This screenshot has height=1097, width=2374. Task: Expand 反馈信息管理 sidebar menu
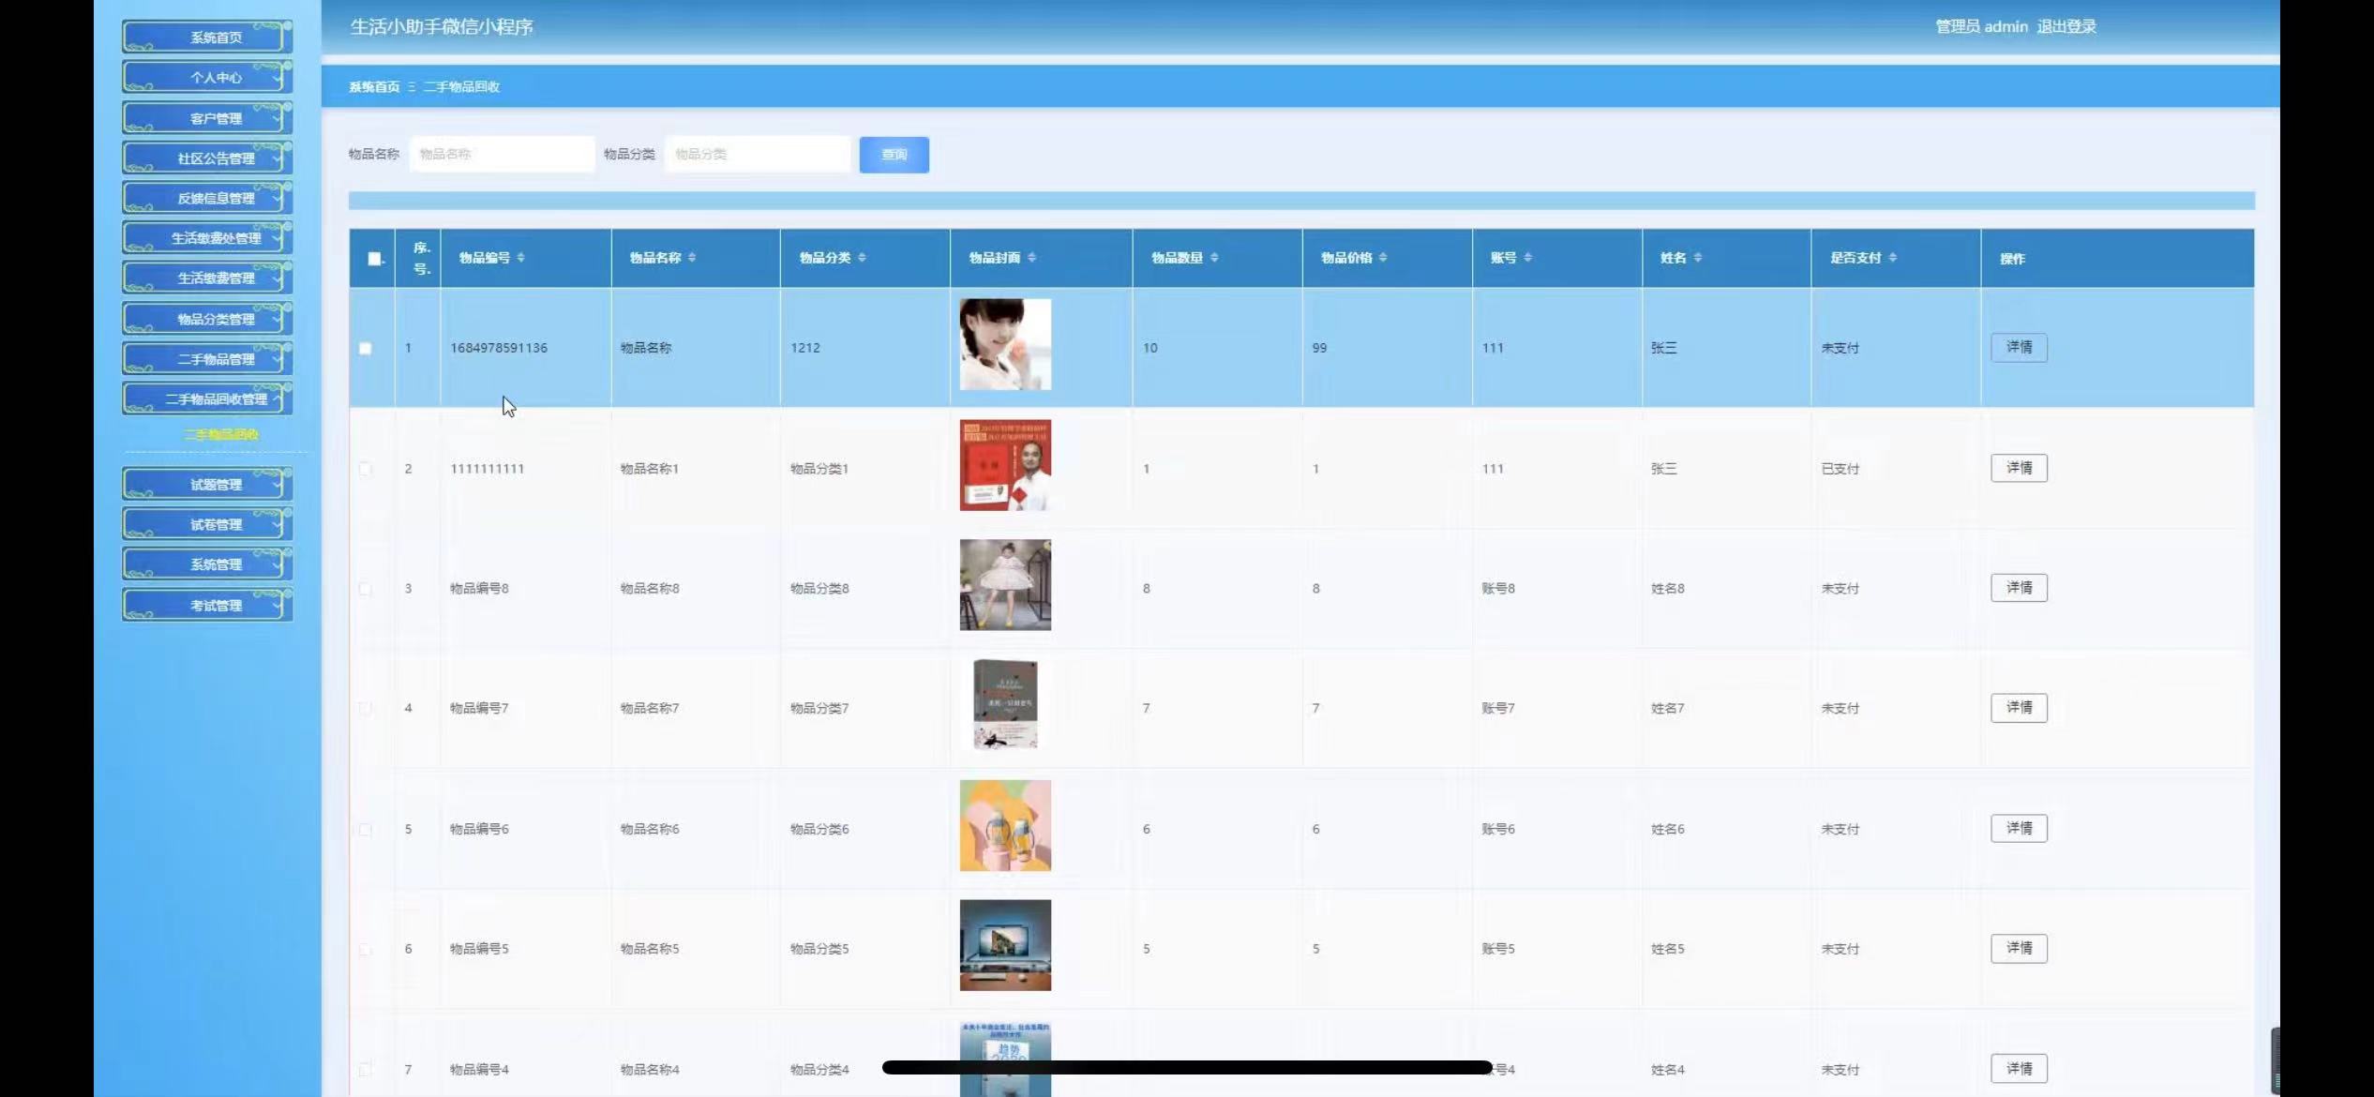[x=207, y=198]
